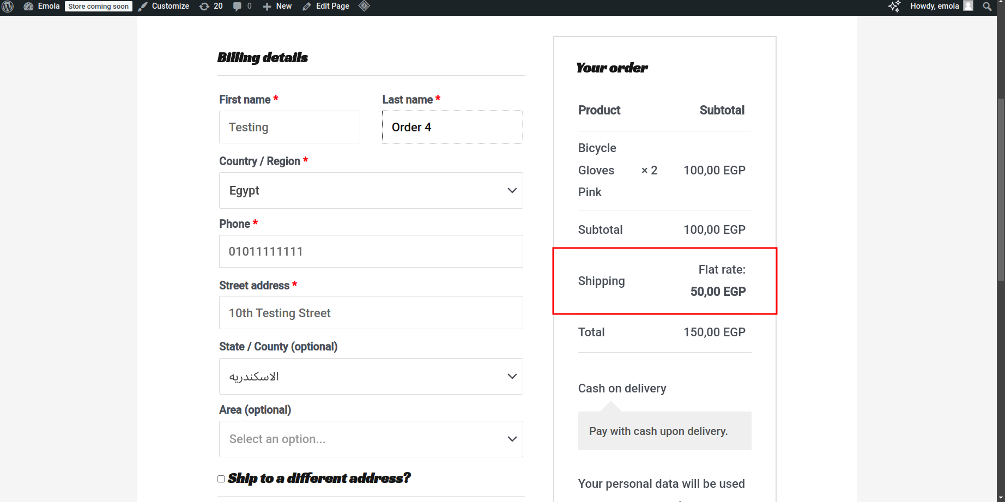Click the user avatar icon
1005x502 pixels.
point(968,6)
